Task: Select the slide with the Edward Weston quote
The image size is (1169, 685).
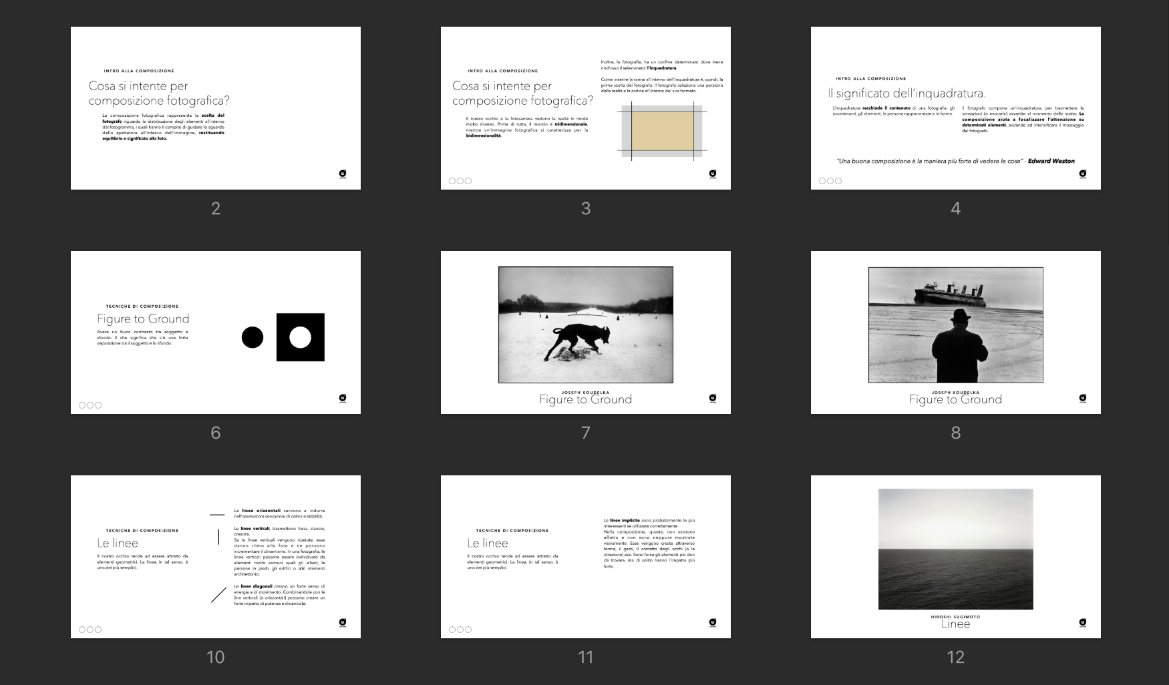Action: point(956,108)
